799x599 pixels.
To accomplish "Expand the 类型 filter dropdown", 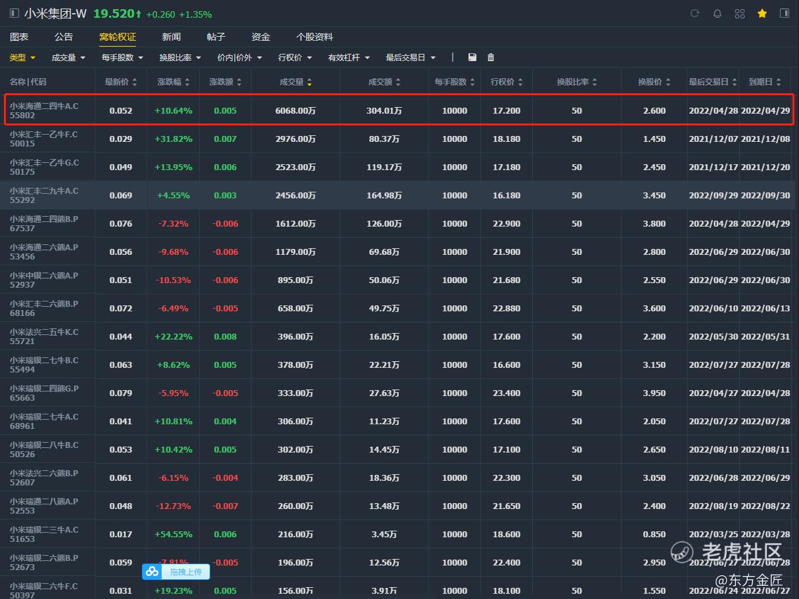I will (22, 58).
